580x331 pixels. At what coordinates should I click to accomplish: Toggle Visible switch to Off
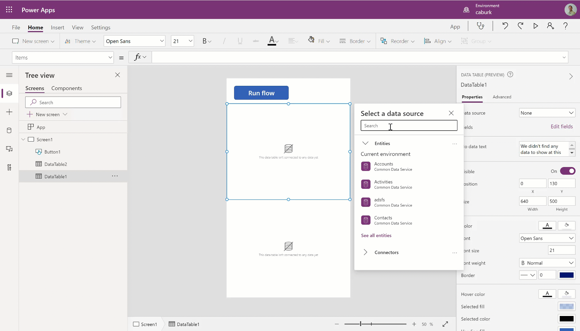(x=568, y=171)
